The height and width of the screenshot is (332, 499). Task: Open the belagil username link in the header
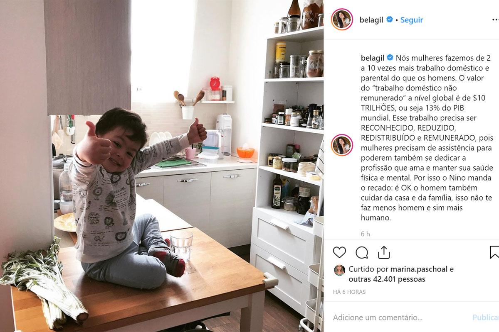point(372,20)
